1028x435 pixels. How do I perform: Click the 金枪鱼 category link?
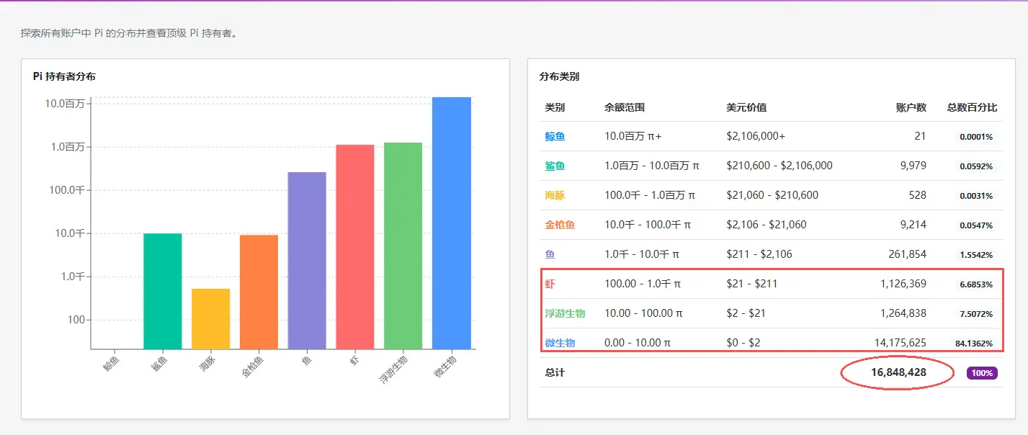click(560, 225)
